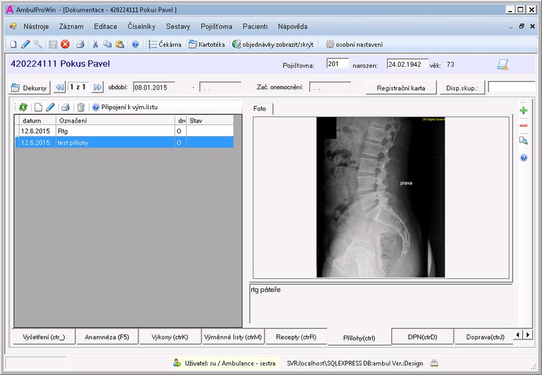542x375 pixels.
Task: Delete attachment with the trash bin icon
Action: [x=81, y=107]
